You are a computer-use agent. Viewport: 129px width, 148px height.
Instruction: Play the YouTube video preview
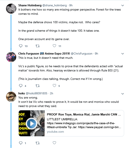pos(32,124)
